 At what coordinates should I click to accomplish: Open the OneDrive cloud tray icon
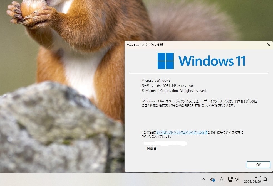212,179
